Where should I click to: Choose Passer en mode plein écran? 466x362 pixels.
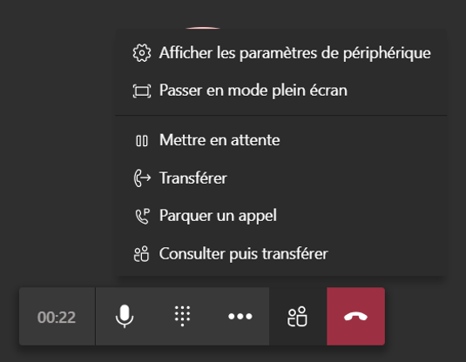click(x=281, y=90)
